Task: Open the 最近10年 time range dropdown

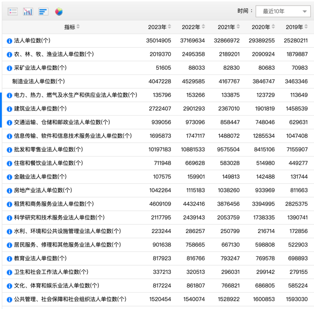Action: pos(283,11)
